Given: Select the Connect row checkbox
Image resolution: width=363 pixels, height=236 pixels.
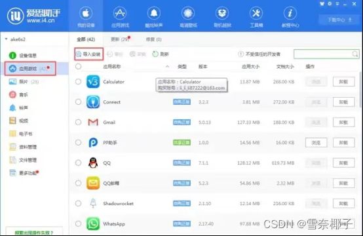Looking at the screenshot, I should [78, 102].
